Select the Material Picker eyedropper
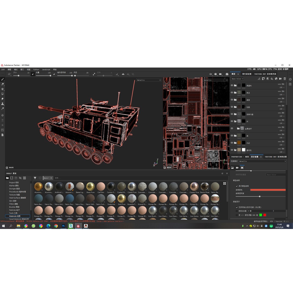This screenshot has height=293, width=293. pyautogui.click(x=3, y=109)
